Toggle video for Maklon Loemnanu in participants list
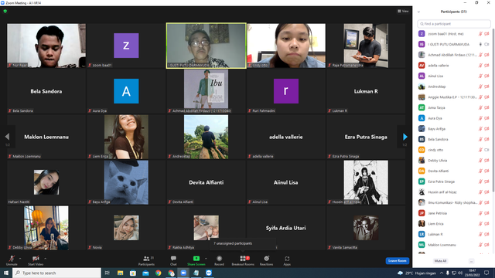Viewport: 495px width, 278px height. click(486, 245)
